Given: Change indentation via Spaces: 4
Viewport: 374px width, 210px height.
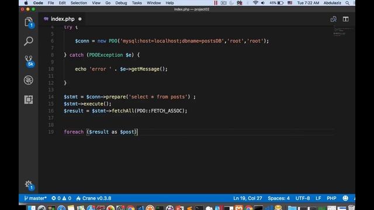Looking at the screenshot, I should pos(279,198).
